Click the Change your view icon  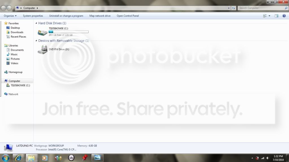coord(265,16)
